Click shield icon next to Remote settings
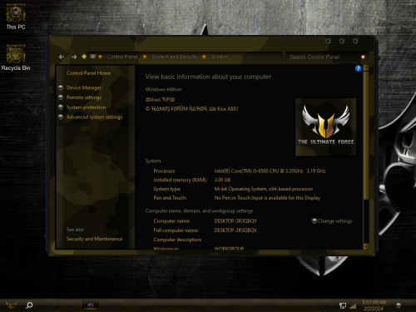 point(61,97)
